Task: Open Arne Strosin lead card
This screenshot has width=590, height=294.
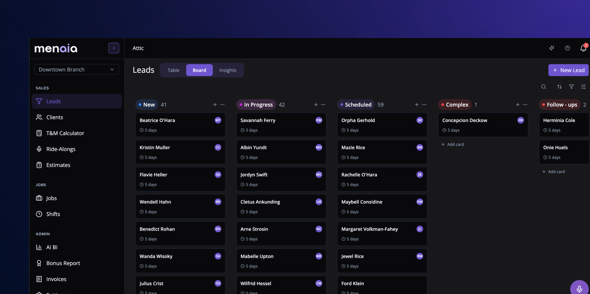Action: (x=281, y=234)
